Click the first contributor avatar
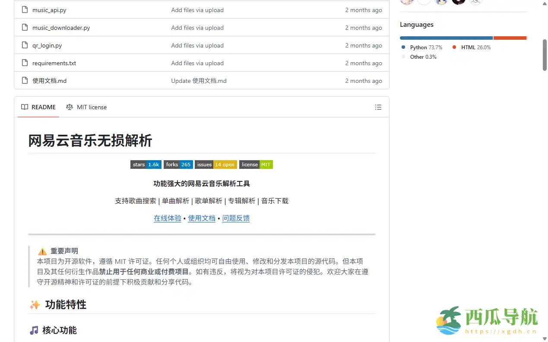548x342 pixels. point(407,2)
